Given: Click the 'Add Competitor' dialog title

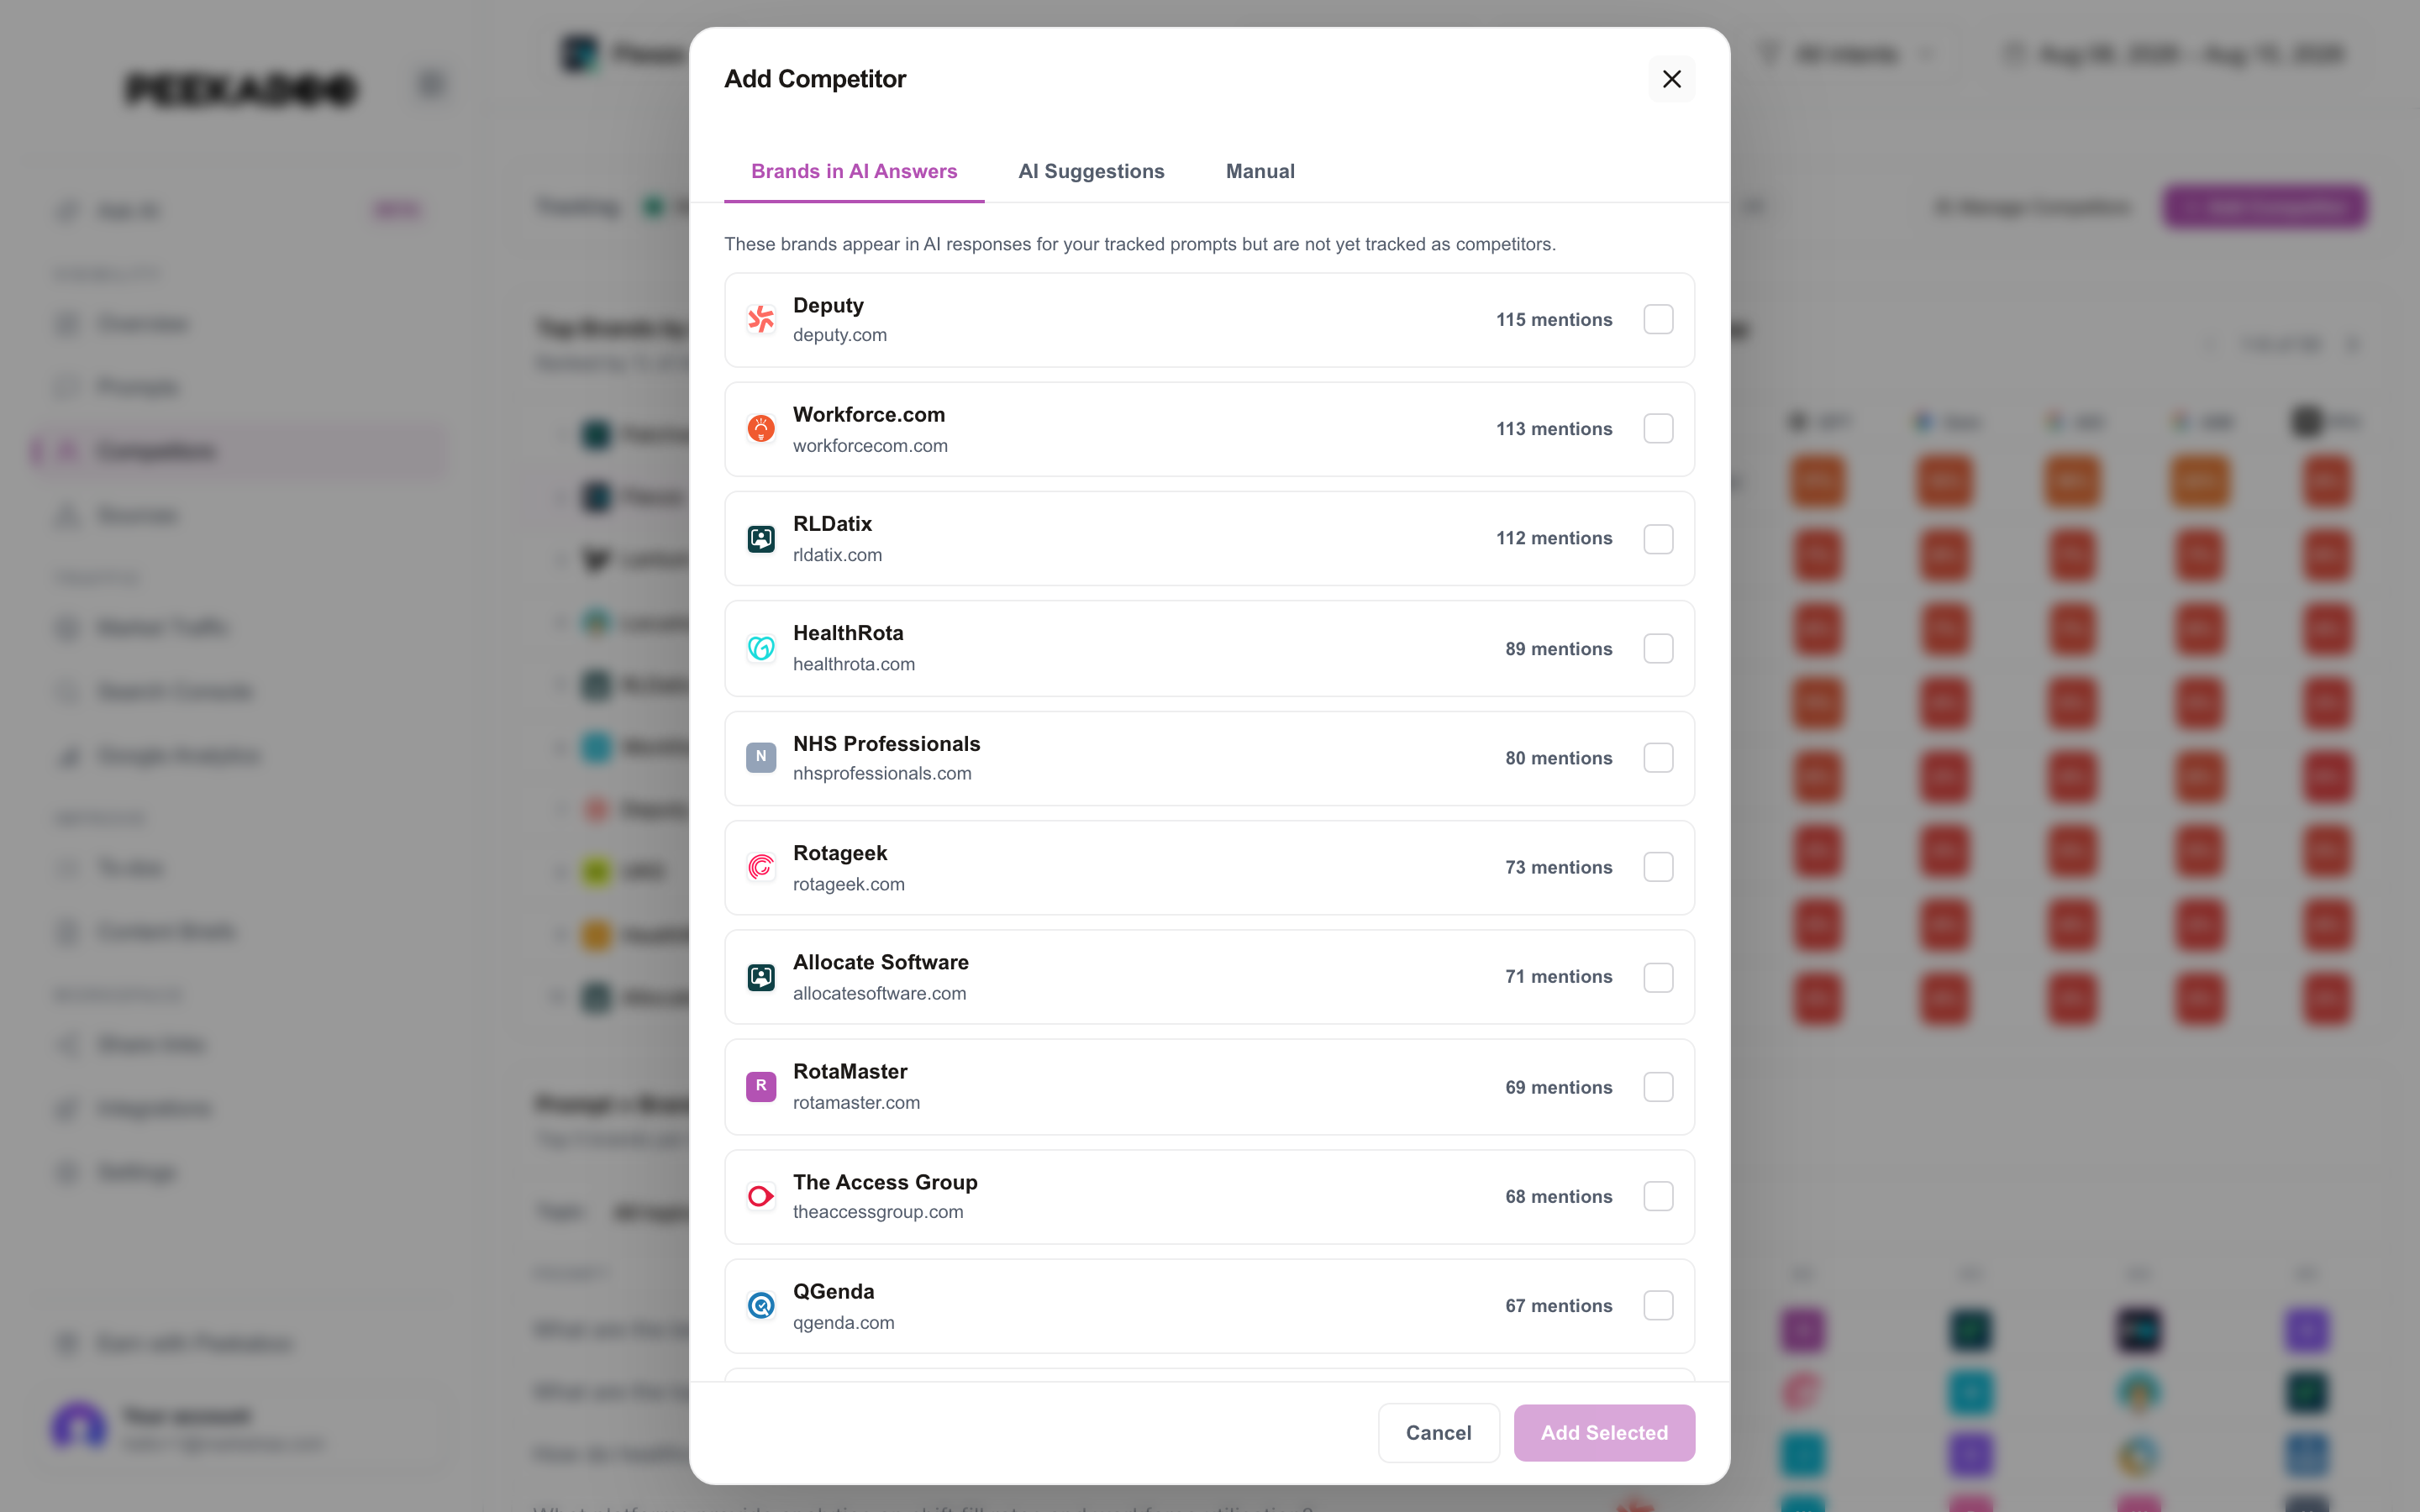Looking at the screenshot, I should pos(815,79).
